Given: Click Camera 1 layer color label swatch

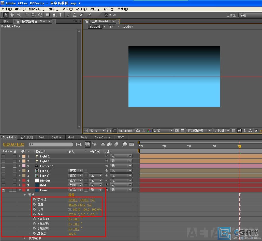Looking at the screenshot, I should point(24,166).
